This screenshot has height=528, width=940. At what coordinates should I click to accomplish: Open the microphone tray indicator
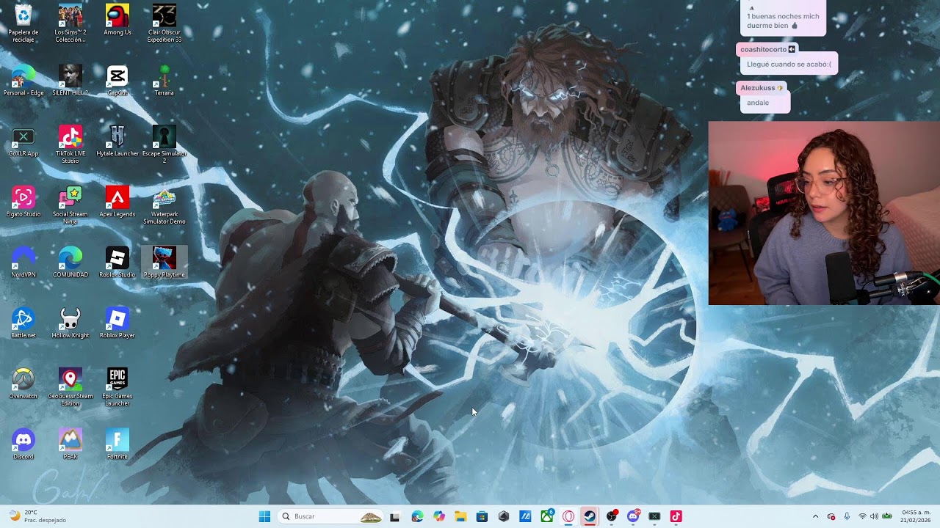click(847, 516)
